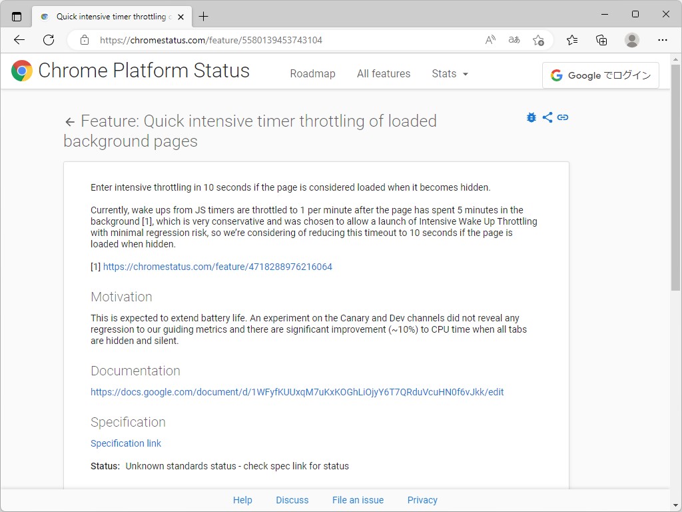The image size is (682, 512).
Task: Add this page to favorites
Action: 539,40
